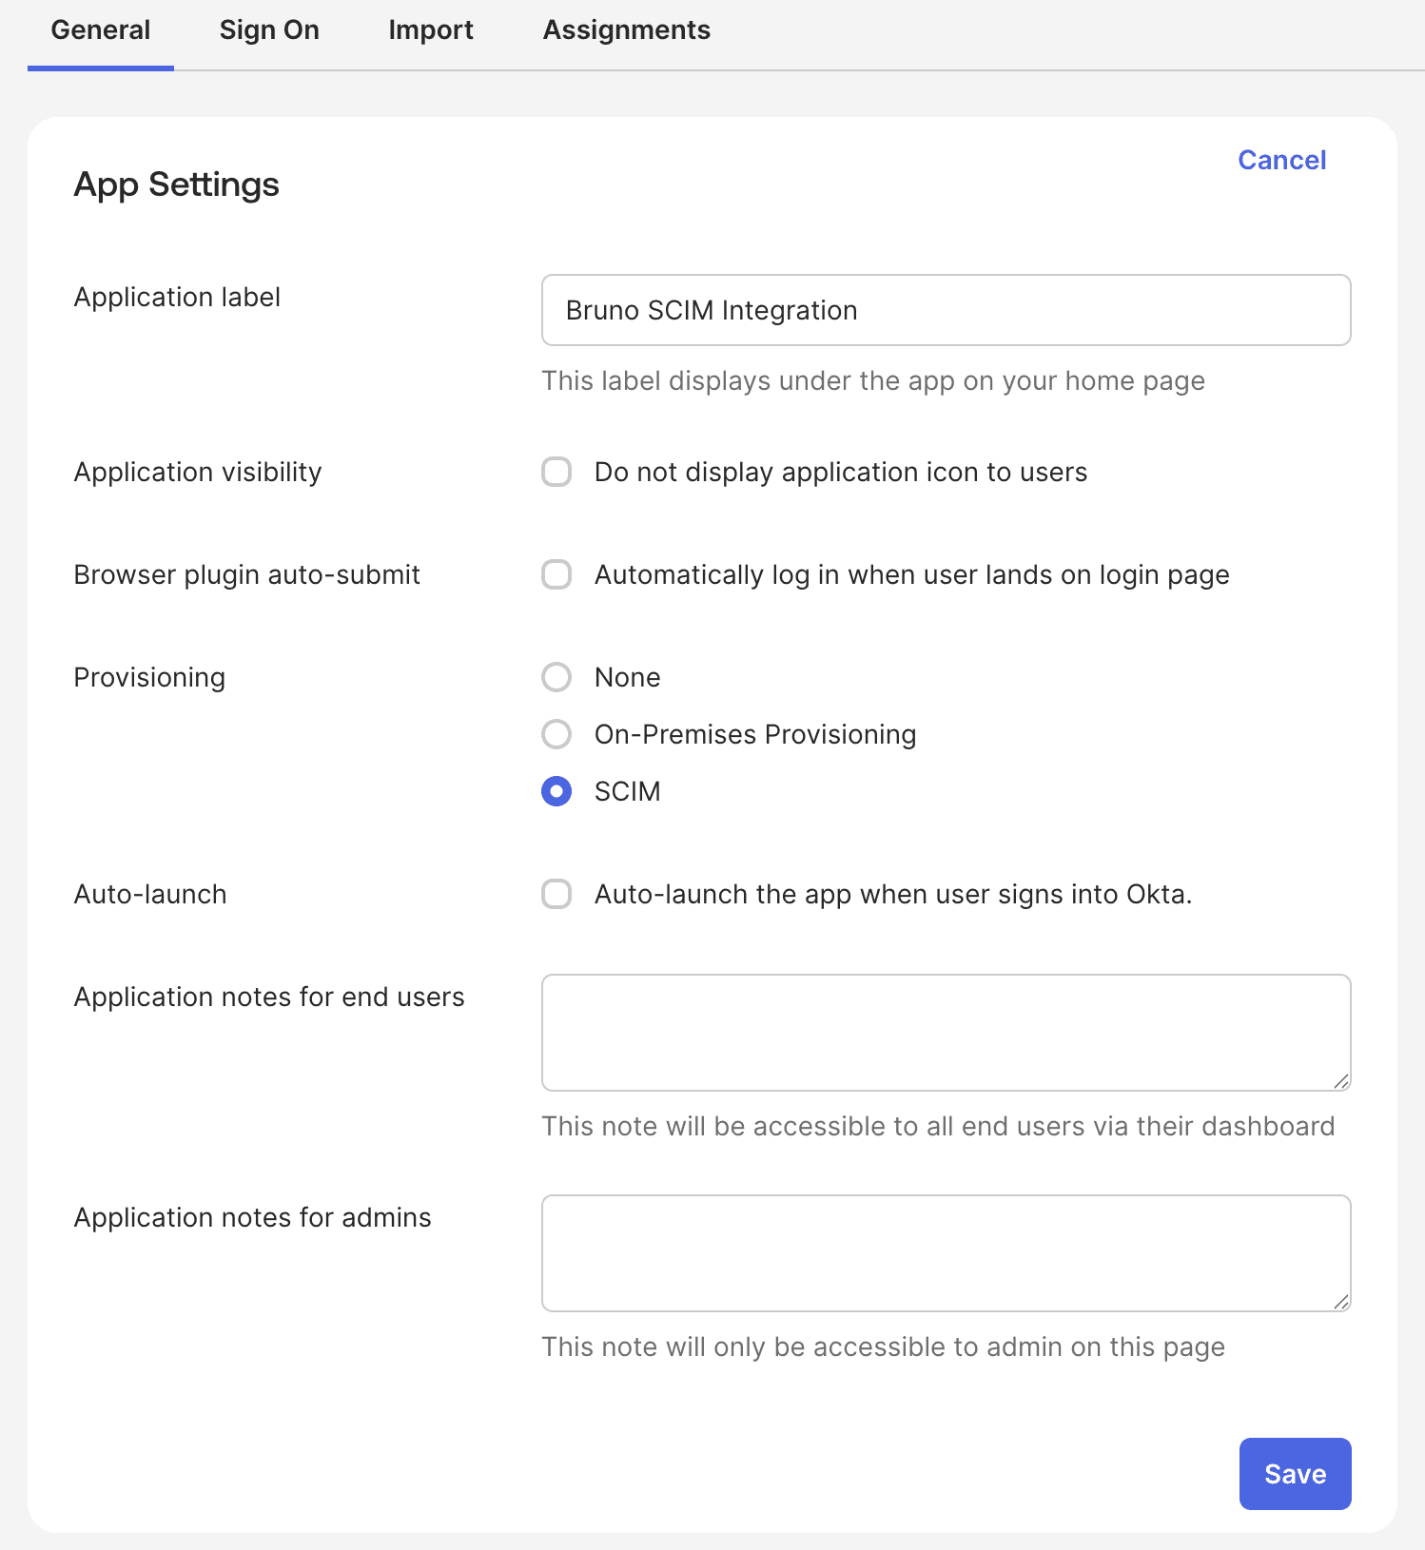
Task: Click the end users notes text area
Action: pos(946,1032)
